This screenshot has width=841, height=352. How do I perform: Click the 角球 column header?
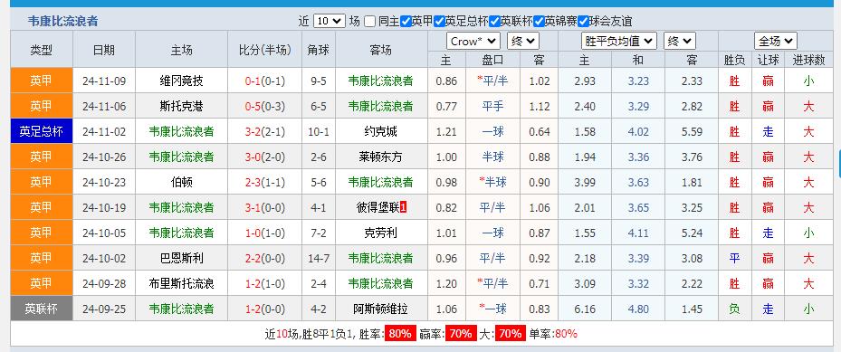pyautogui.click(x=319, y=50)
